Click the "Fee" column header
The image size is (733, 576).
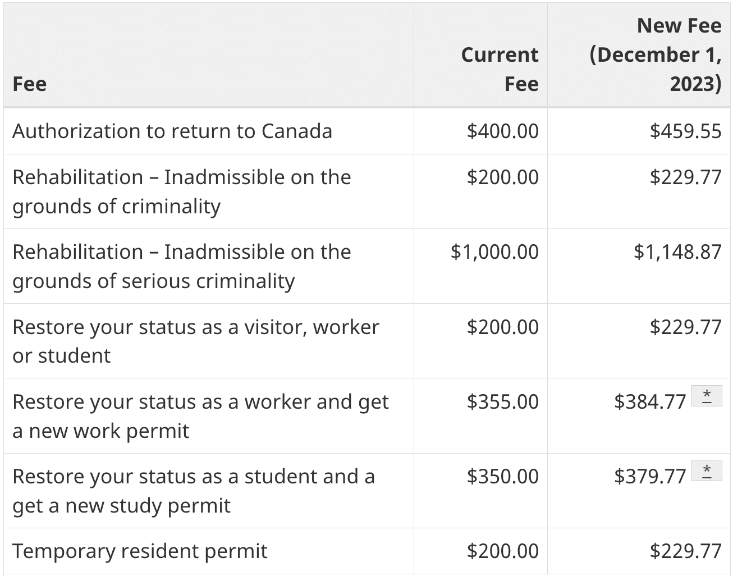30,84
